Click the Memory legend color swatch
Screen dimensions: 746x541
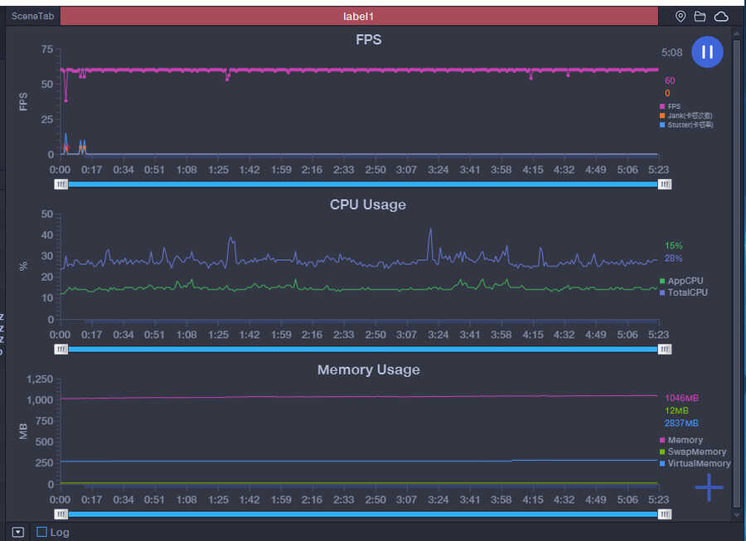(662, 440)
